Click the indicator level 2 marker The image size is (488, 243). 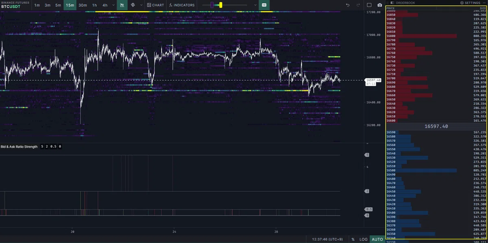point(367,191)
